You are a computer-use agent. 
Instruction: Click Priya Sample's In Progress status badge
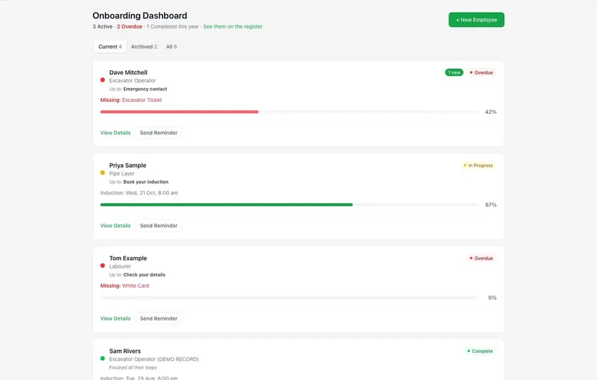coord(478,166)
